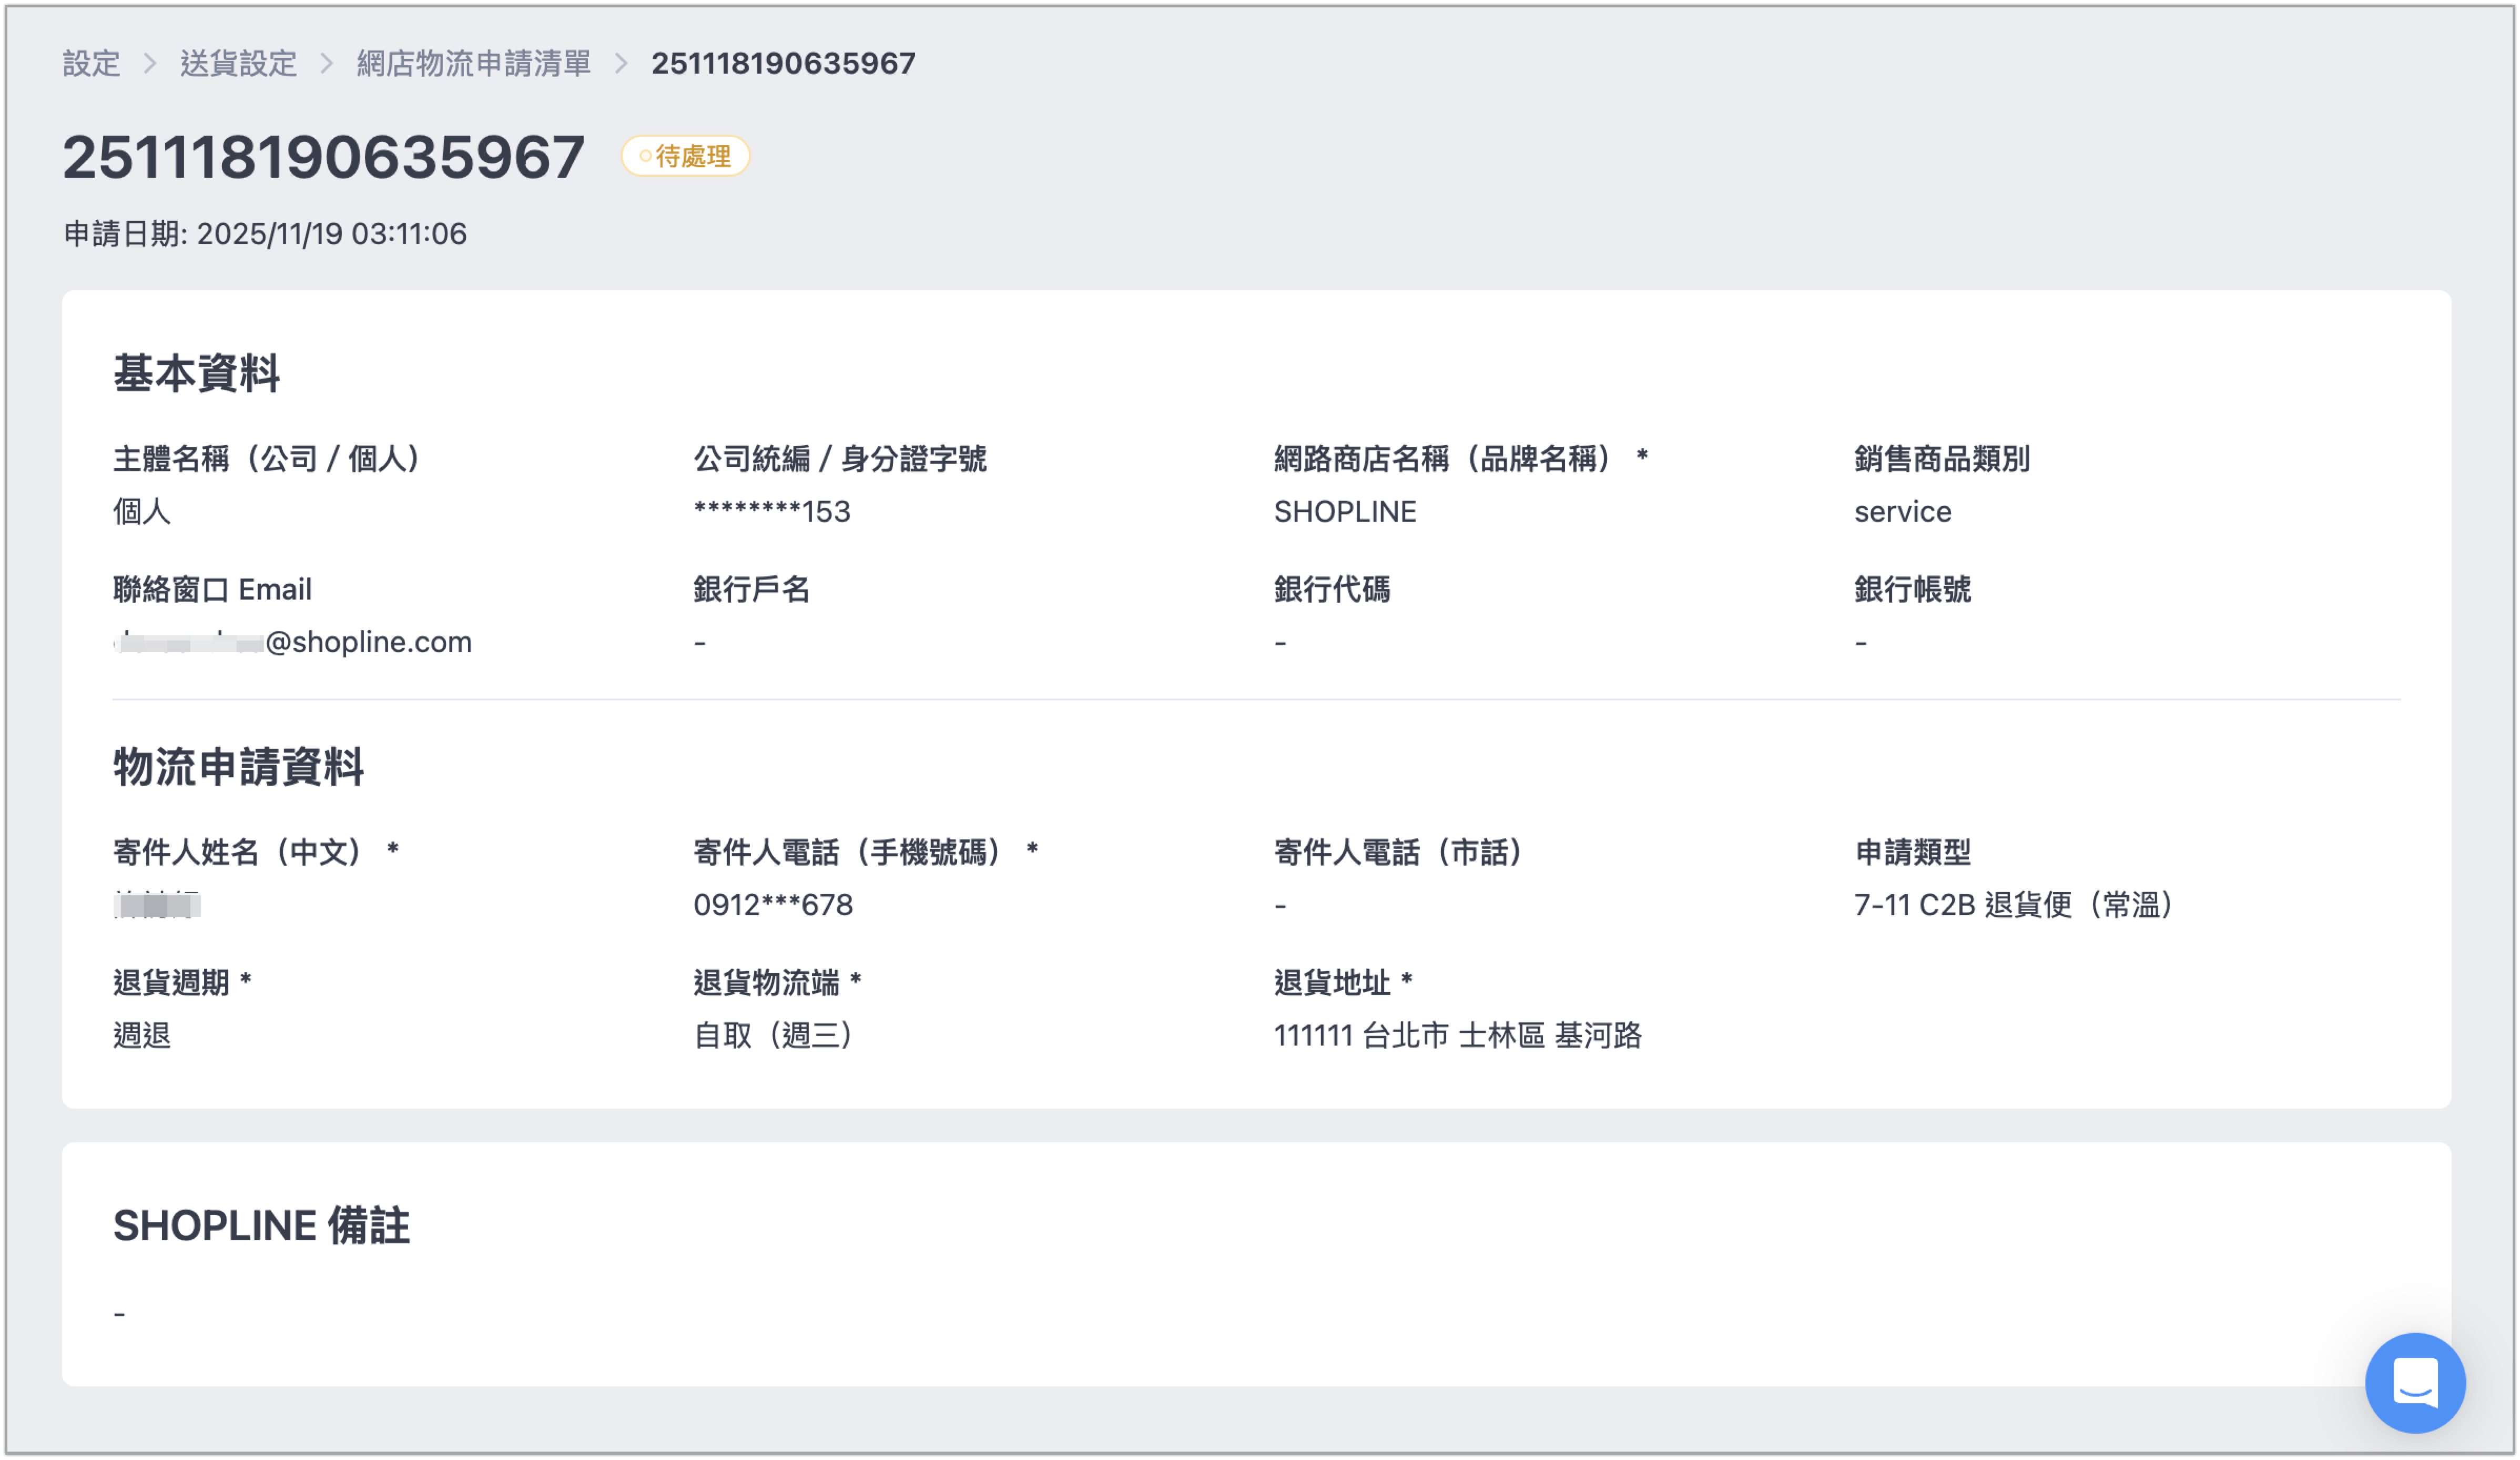
Task: Click the 待處理 status badge
Action: (x=685, y=156)
